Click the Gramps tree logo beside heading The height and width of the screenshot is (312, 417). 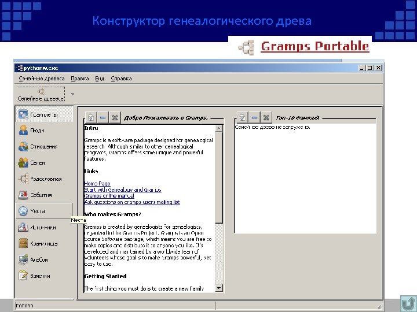246,47
